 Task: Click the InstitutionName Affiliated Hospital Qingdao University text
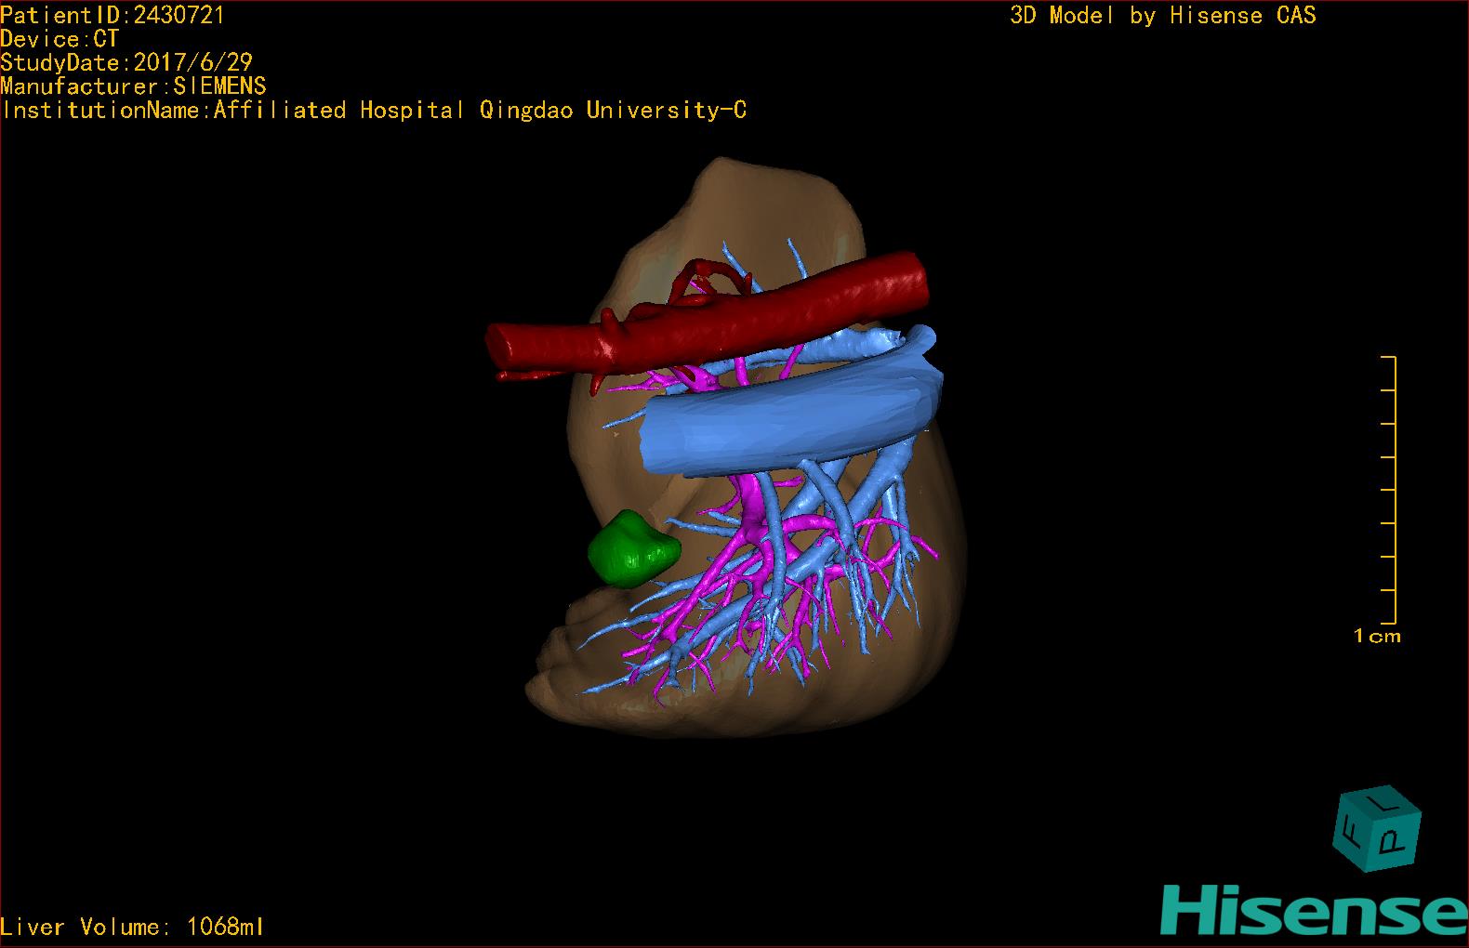(x=374, y=111)
